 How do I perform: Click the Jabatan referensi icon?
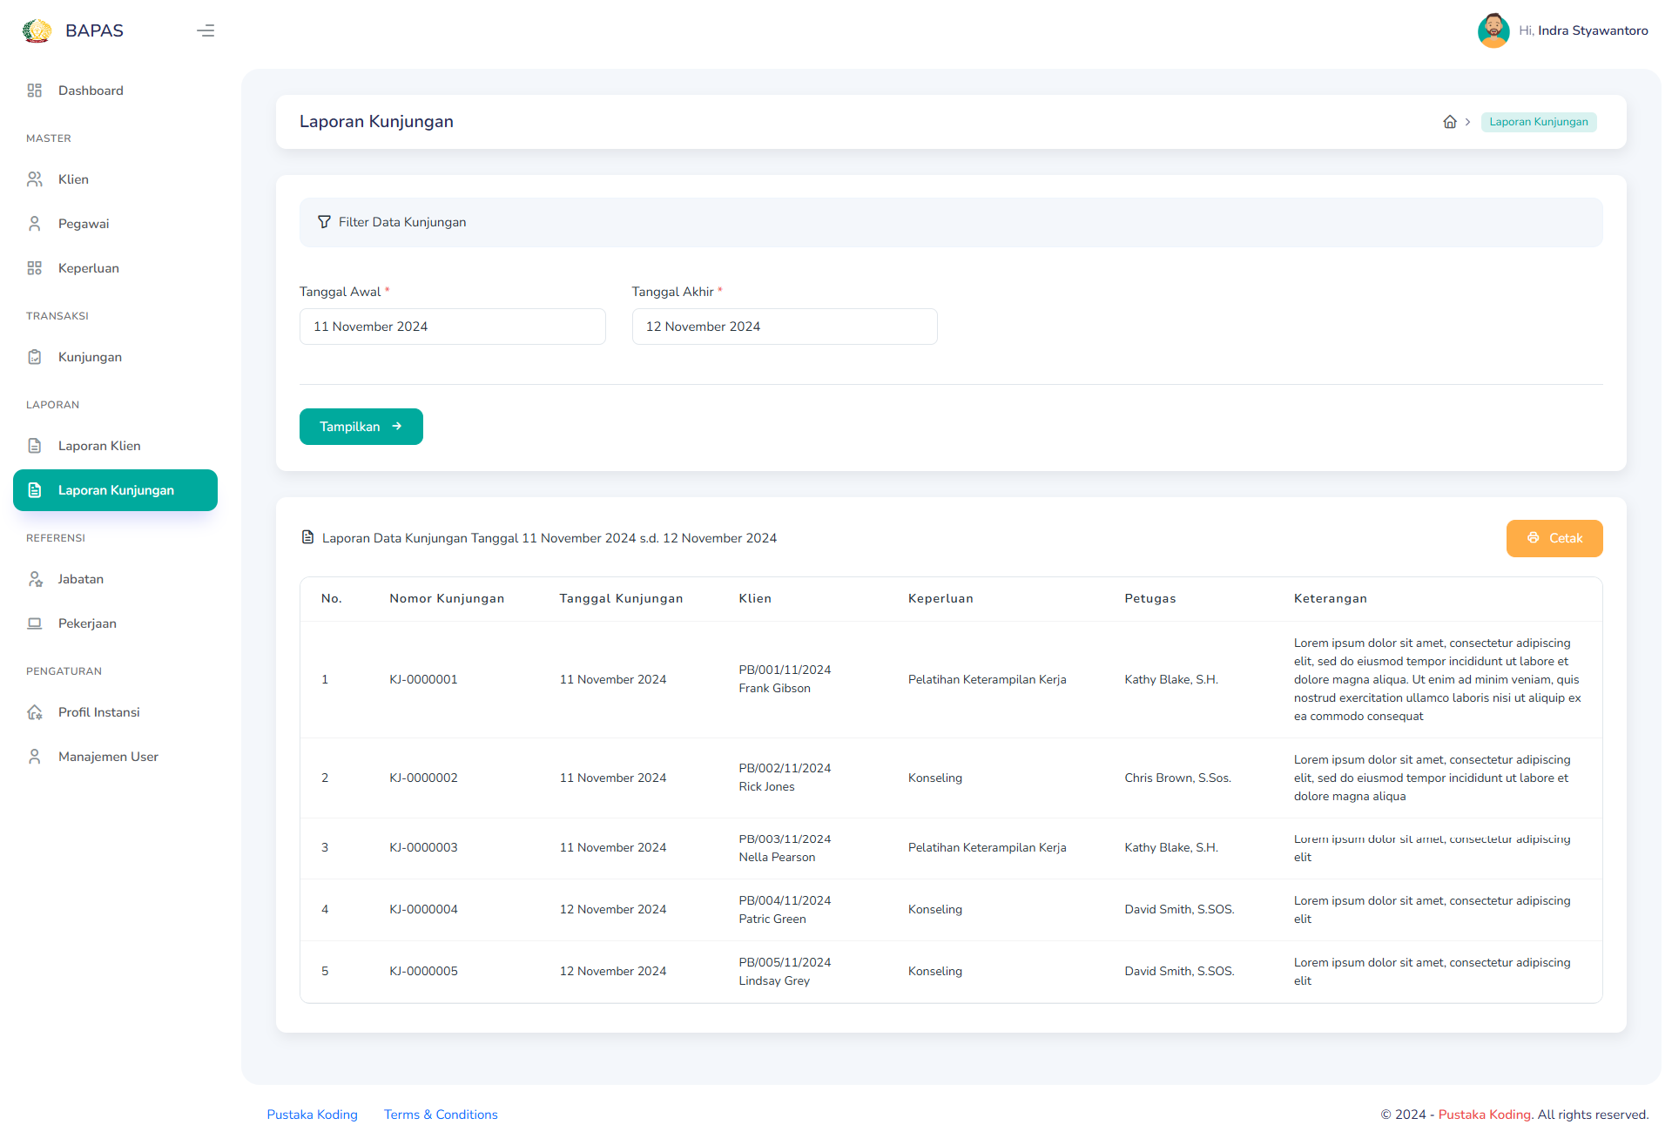click(36, 578)
